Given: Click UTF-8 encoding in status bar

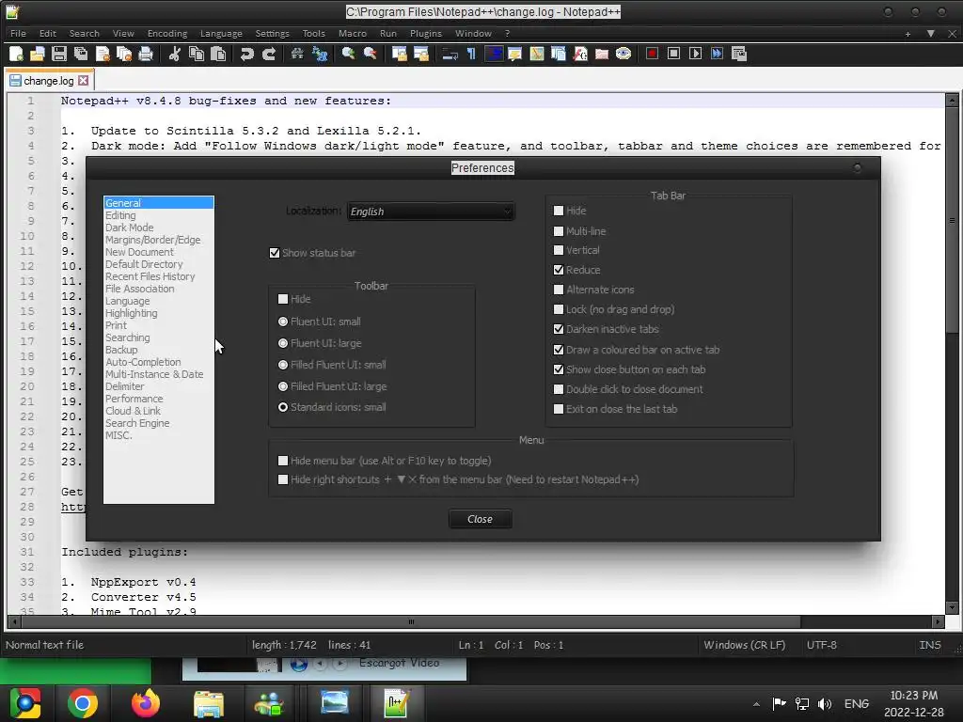Looking at the screenshot, I should pyautogui.click(x=822, y=645).
